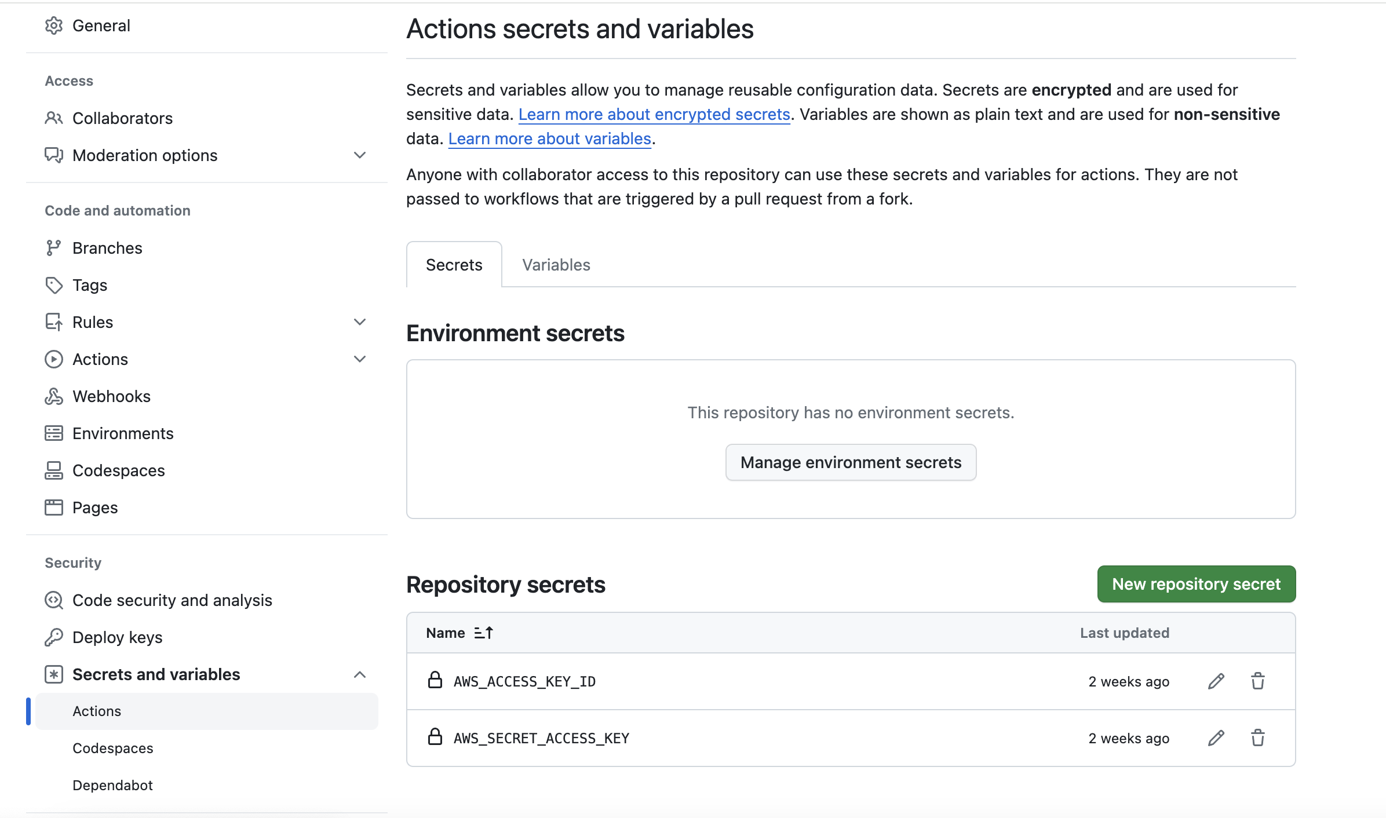Click the Deploy keys key icon

tap(53, 637)
